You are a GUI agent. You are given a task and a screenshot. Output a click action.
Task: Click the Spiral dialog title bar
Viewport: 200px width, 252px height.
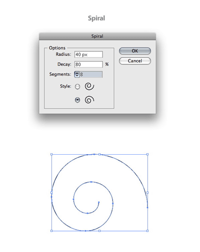point(97,36)
